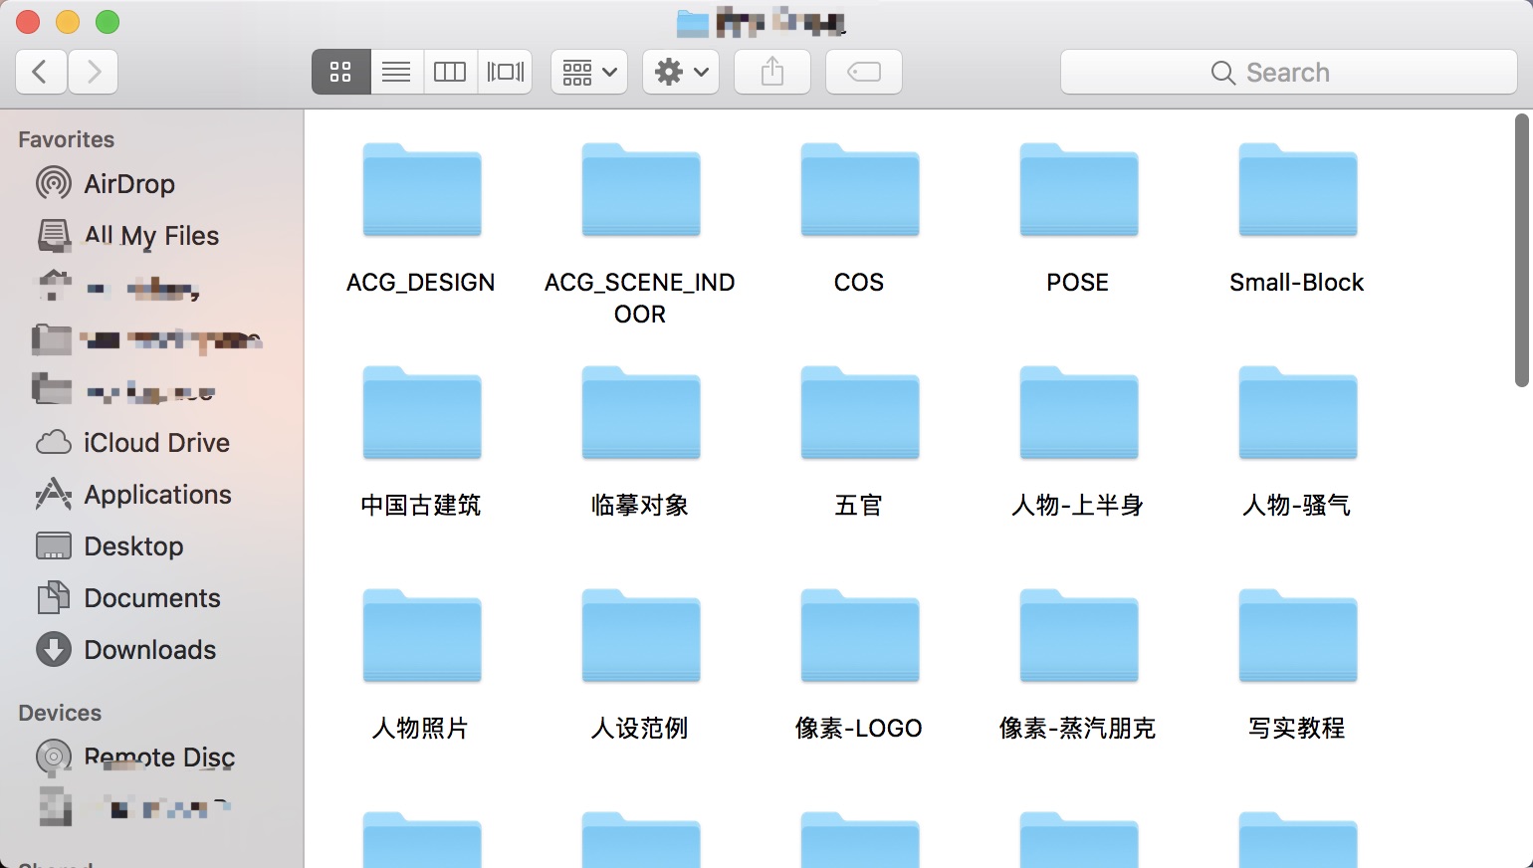Open the item arrangement dropdown
1533x868 pixels.
pyautogui.click(x=589, y=72)
